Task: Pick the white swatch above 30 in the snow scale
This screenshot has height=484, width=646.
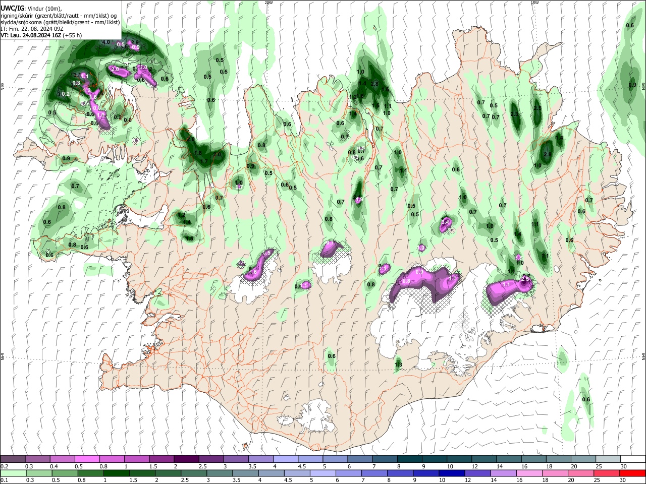Action: pyautogui.click(x=632, y=459)
